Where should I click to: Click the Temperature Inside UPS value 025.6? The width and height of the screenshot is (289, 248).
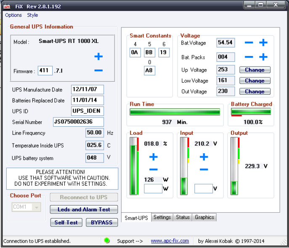tap(95, 145)
